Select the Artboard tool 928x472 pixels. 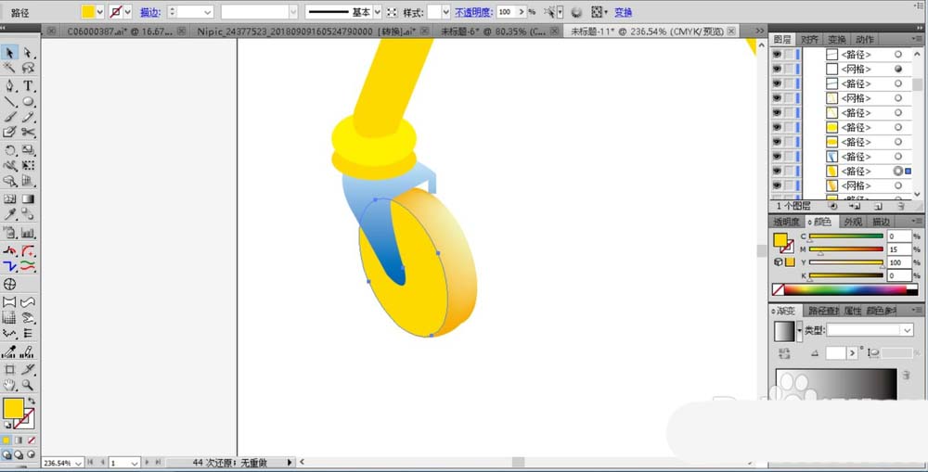point(9,369)
